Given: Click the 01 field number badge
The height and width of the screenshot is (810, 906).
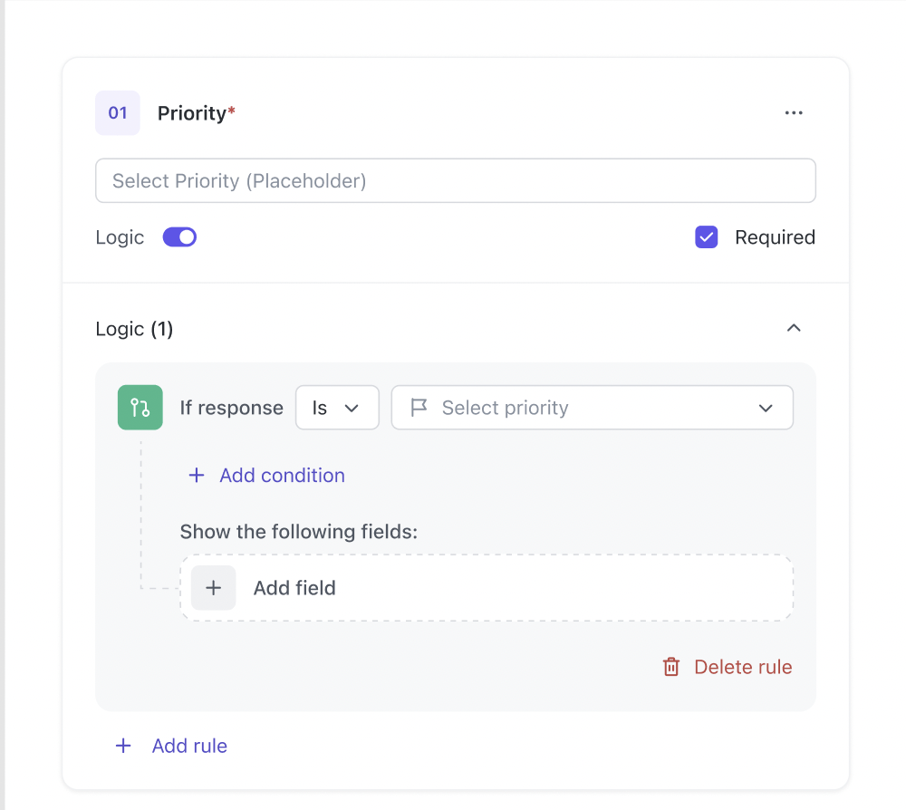Looking at the screenshot, I should coord(118,113).
